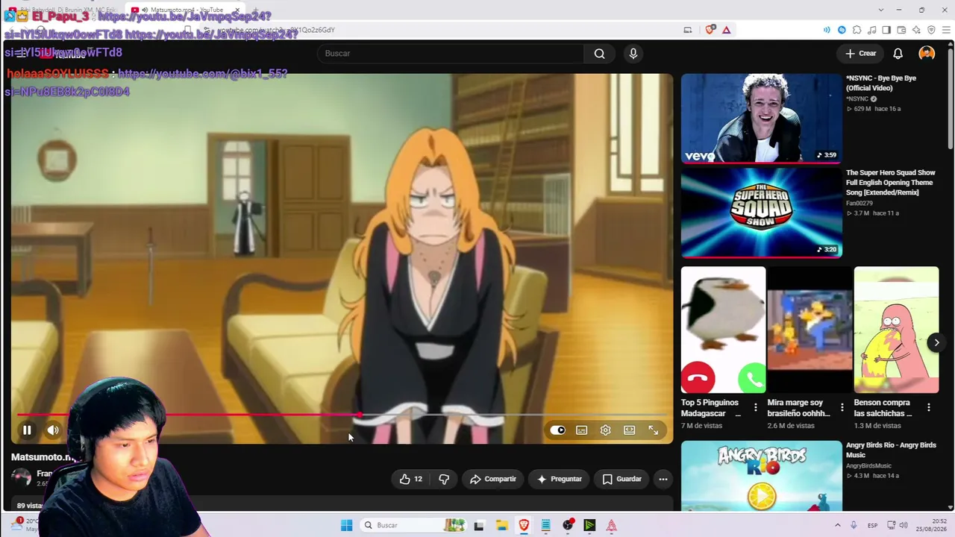
Task: Open the account avatar menu
Action: coord(927,54)
